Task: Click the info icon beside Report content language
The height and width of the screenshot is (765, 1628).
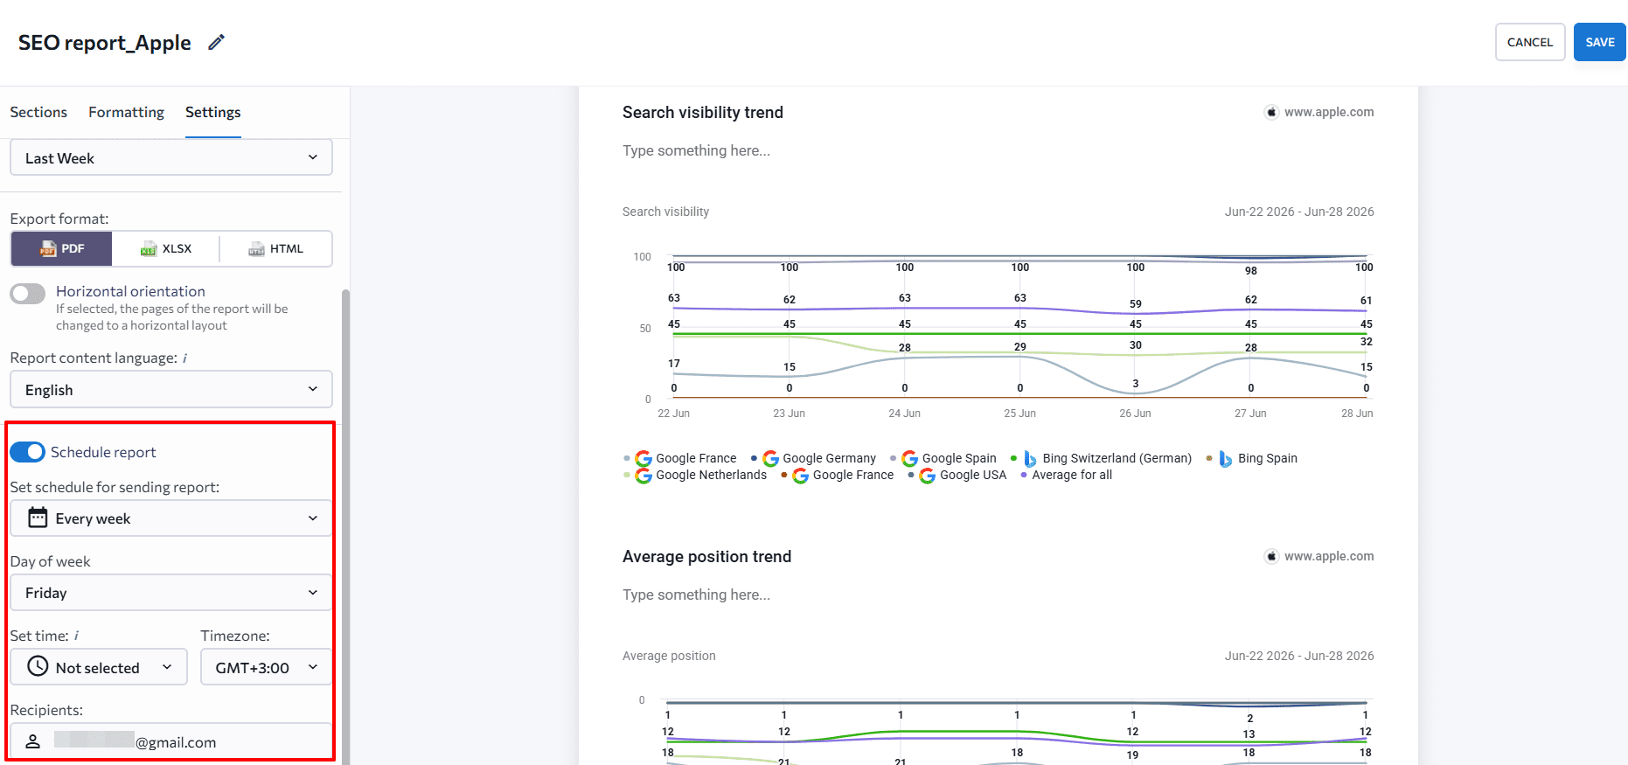Action: (x=184, y=358)
